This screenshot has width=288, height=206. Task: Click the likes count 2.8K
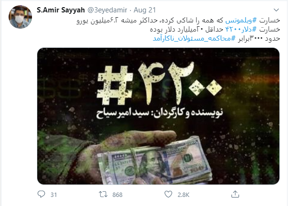pos(183,195)
